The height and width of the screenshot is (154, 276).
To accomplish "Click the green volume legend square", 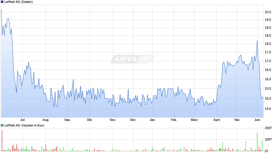I will (2, 125).
